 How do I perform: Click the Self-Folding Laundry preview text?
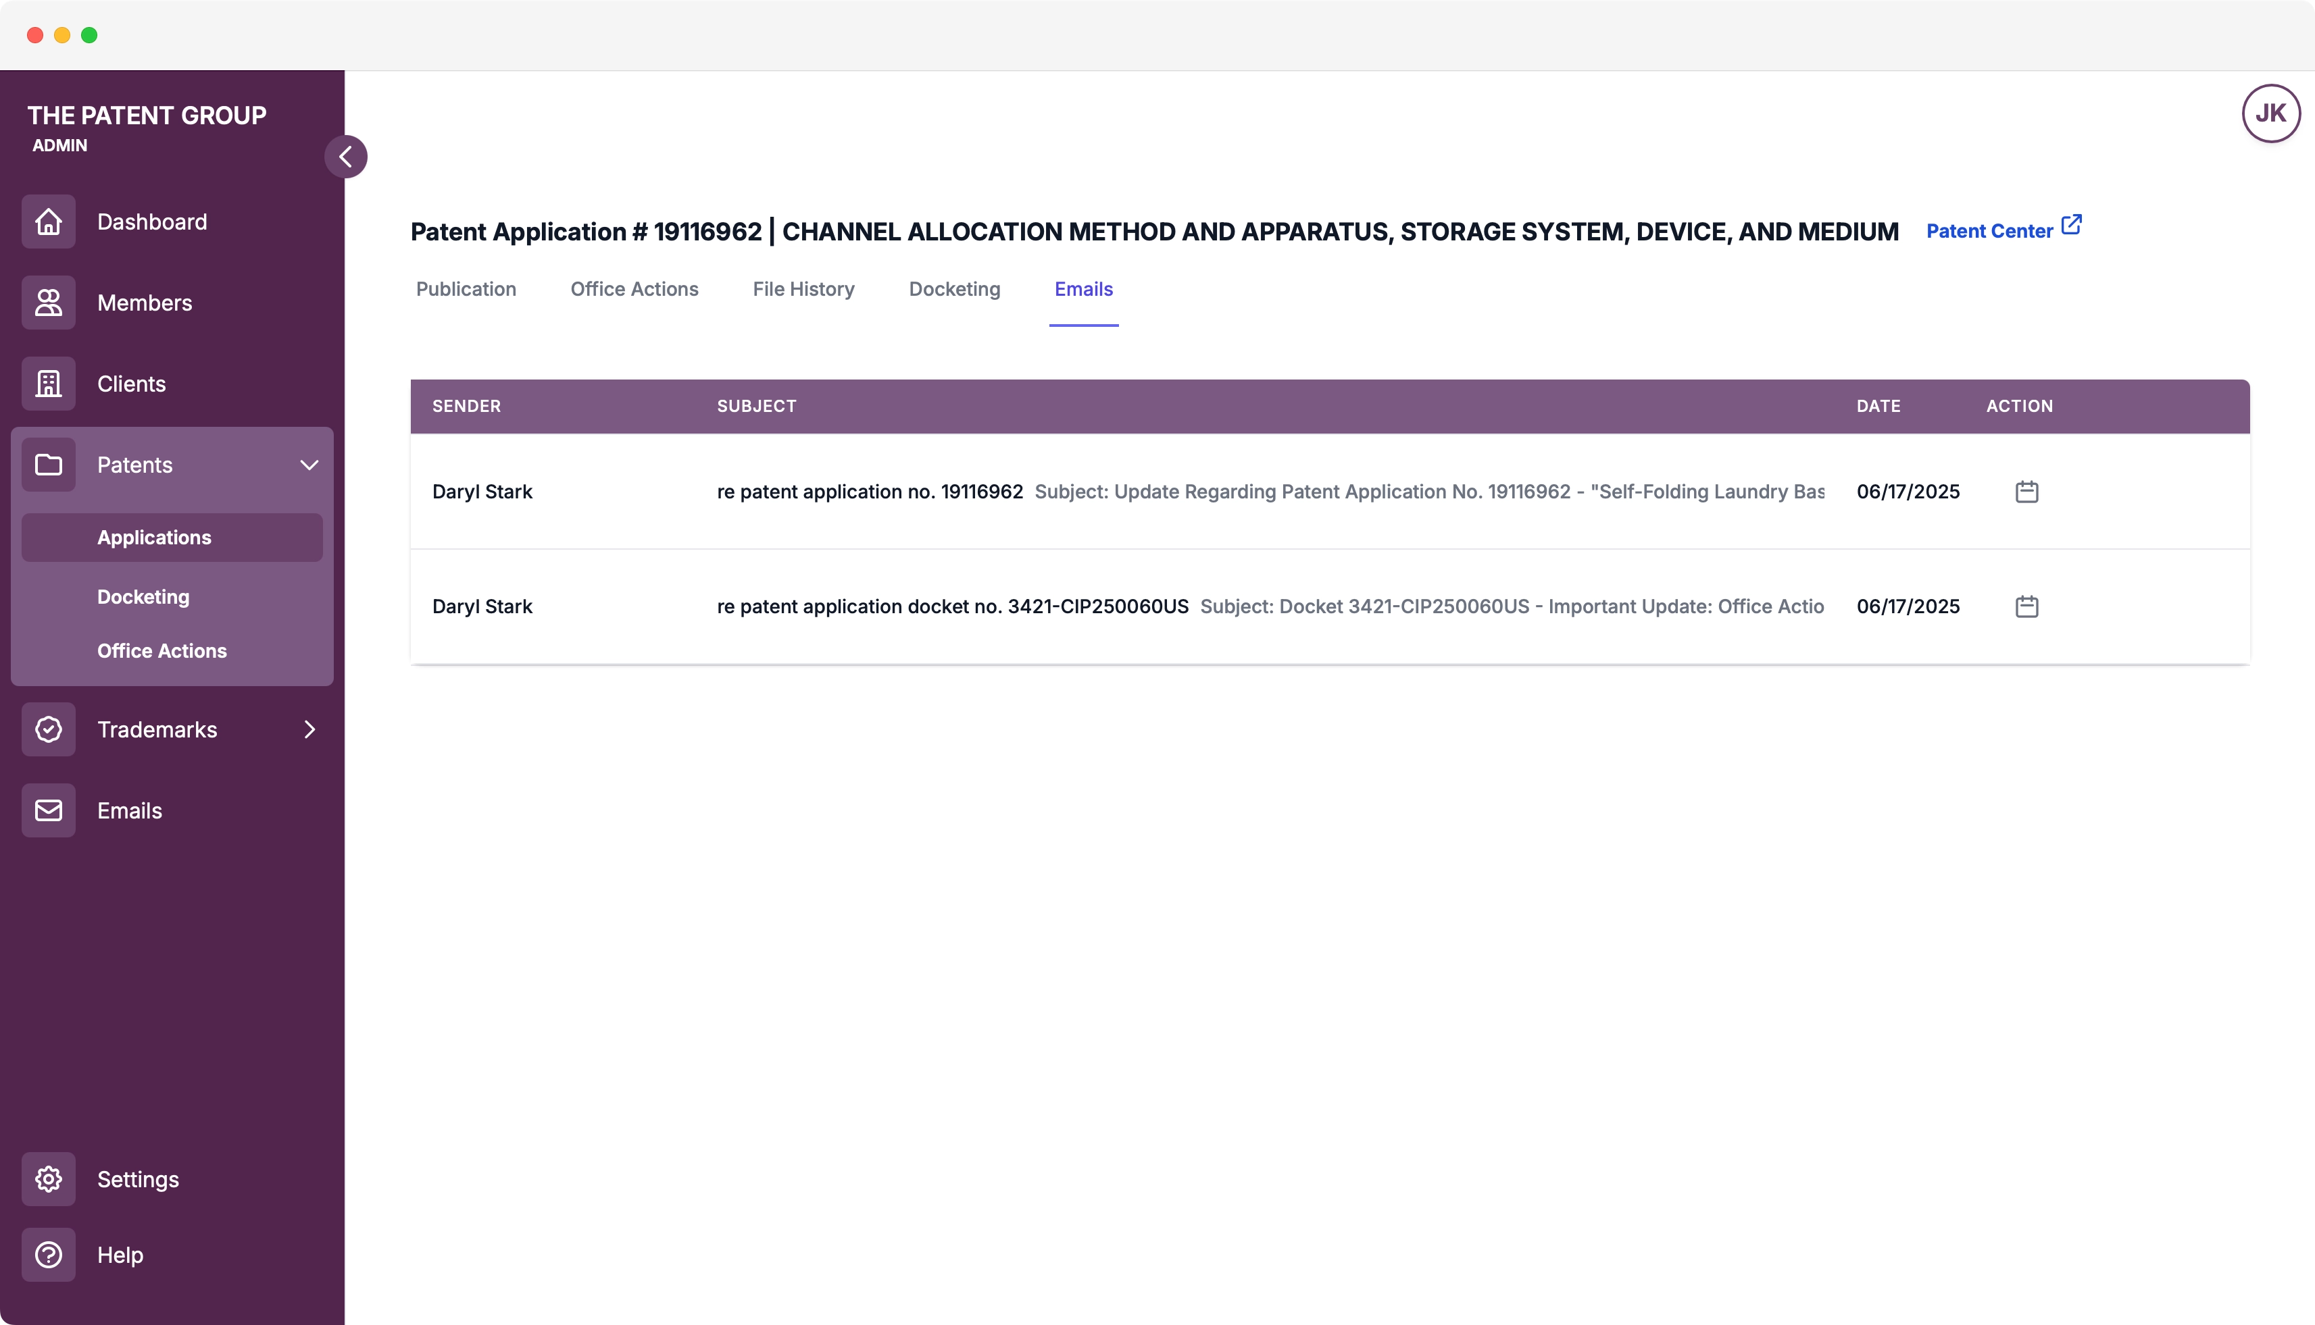pyautogui.click(x=1429, y=492)
